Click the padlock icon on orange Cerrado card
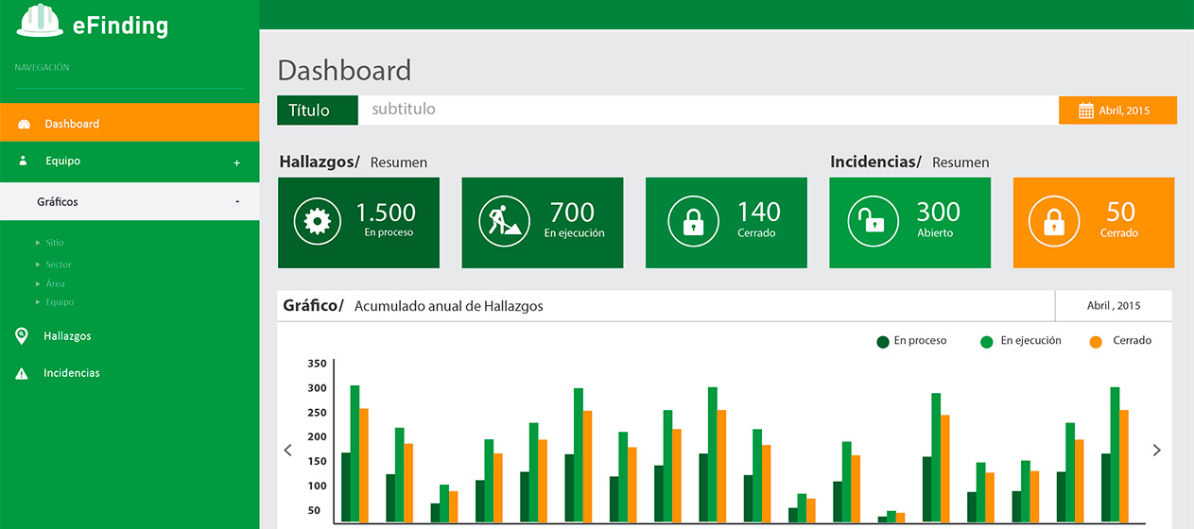The image size is (1194, 529). coord(1053,222)
